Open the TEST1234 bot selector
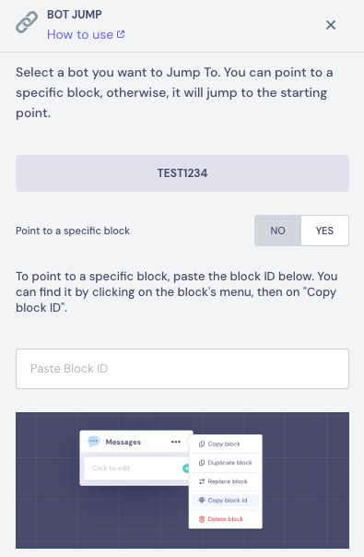Image resolution: width=364 pixels, height=557 pixels. click(182, 173)
